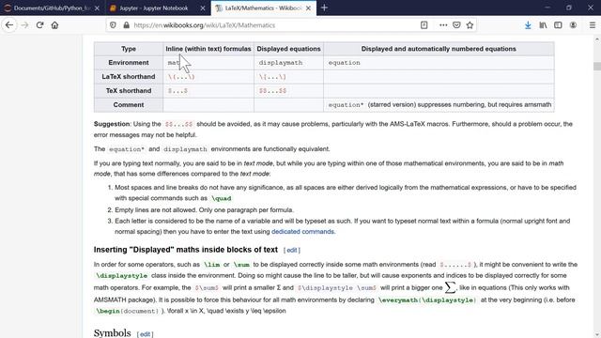The width and height of the screenshot is (601, 338).
Task: Close the Documents/GitHub/Python tab
Action: tap(97, 8)
